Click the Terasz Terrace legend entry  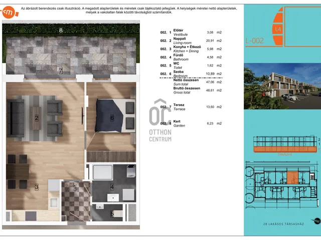[191, 107]
